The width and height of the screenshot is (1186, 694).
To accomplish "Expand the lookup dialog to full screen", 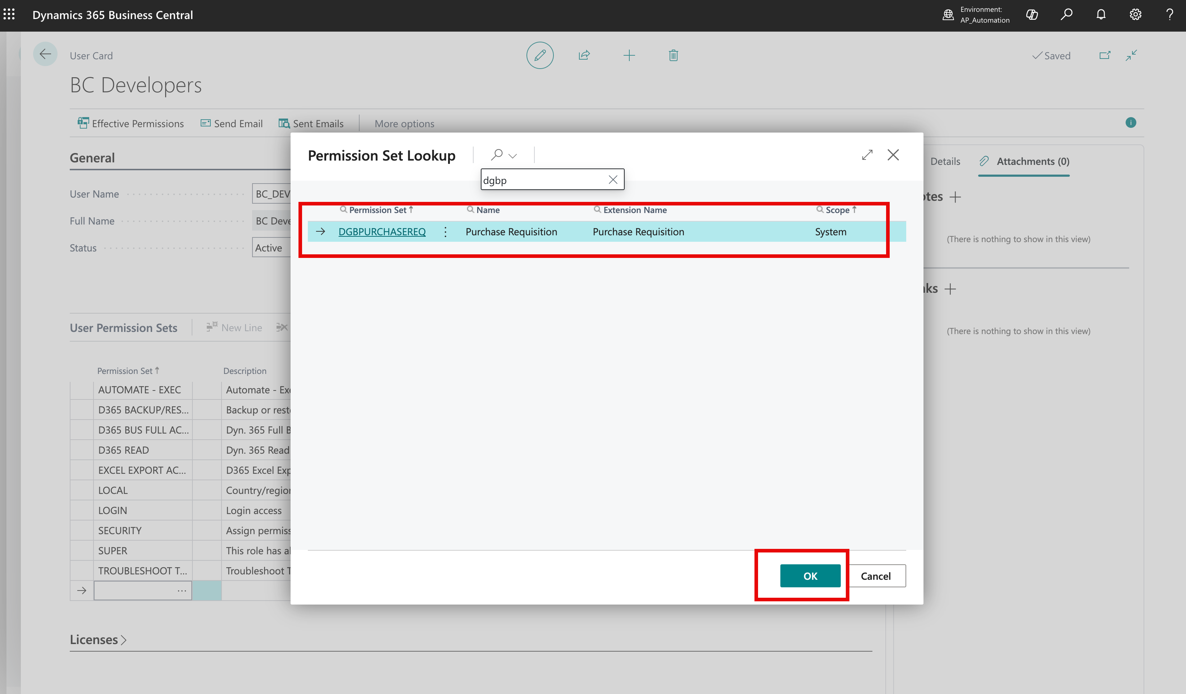I will [867, 155].
